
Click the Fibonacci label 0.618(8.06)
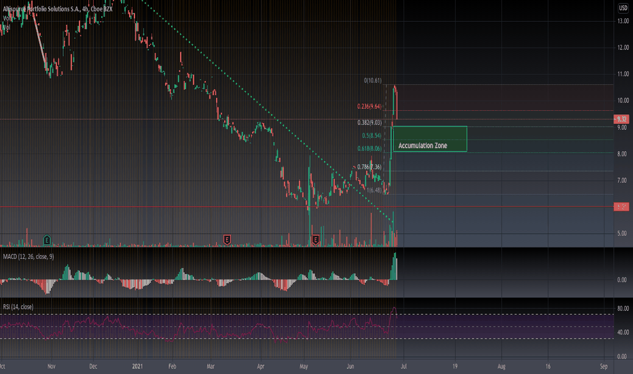(369, 148)
